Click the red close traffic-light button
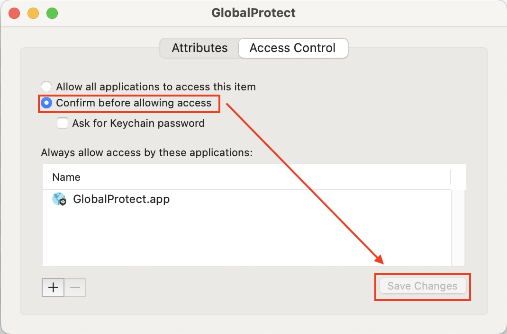This screenshot has height=334, width=507. 14,13
